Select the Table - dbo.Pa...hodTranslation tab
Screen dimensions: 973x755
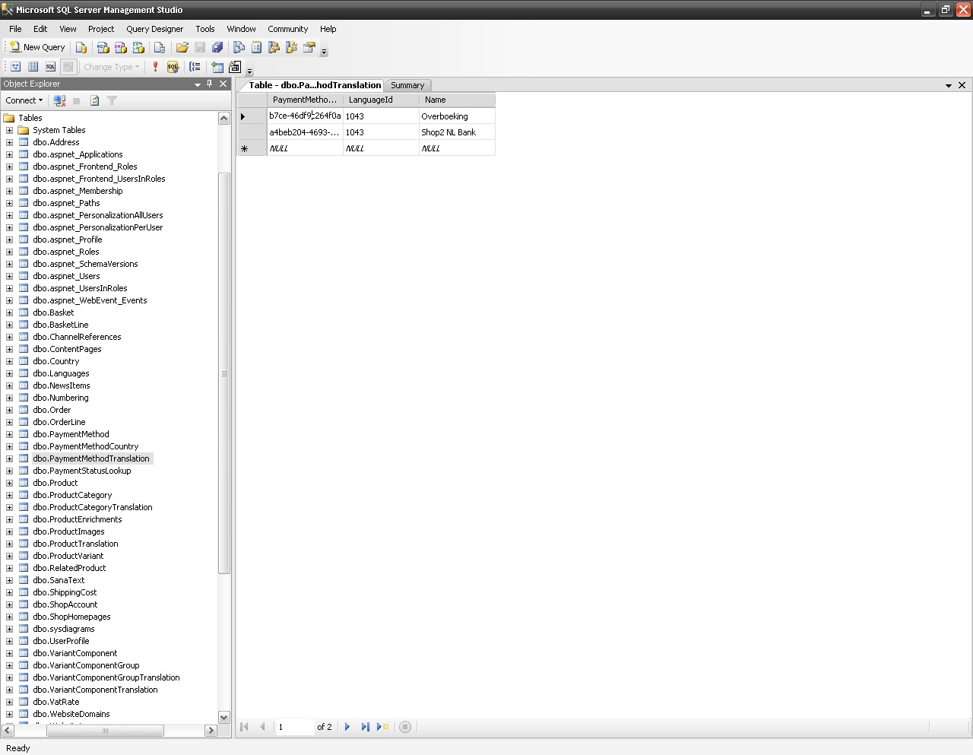coord(314,85)
